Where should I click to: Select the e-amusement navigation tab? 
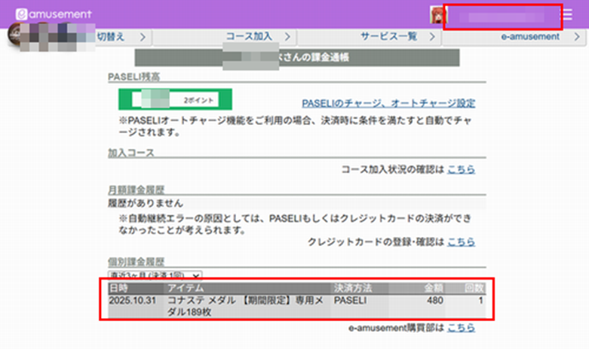point(530,36)
